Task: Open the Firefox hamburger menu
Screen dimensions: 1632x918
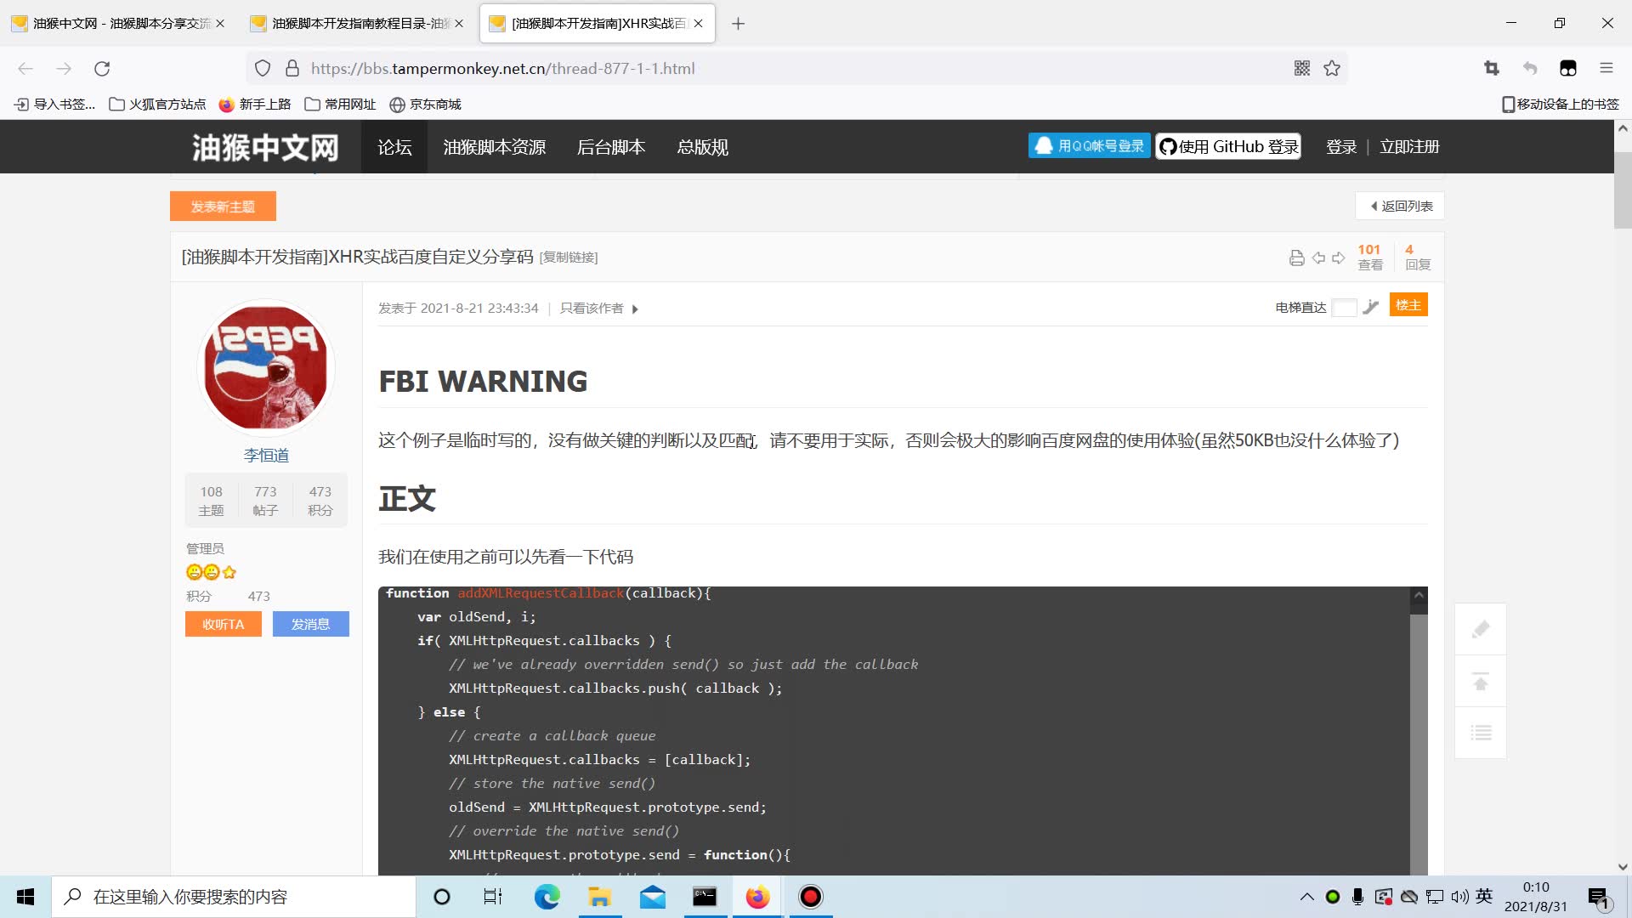Action: [1606, 69]
